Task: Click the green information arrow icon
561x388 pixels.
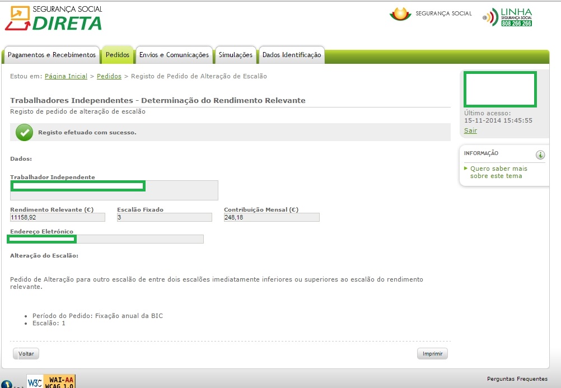Action: pos(540,155)
